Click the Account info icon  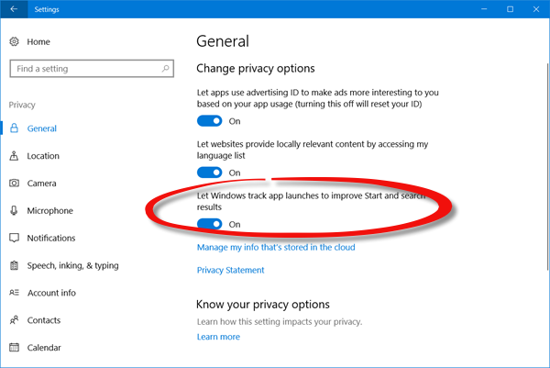(15, 294)
